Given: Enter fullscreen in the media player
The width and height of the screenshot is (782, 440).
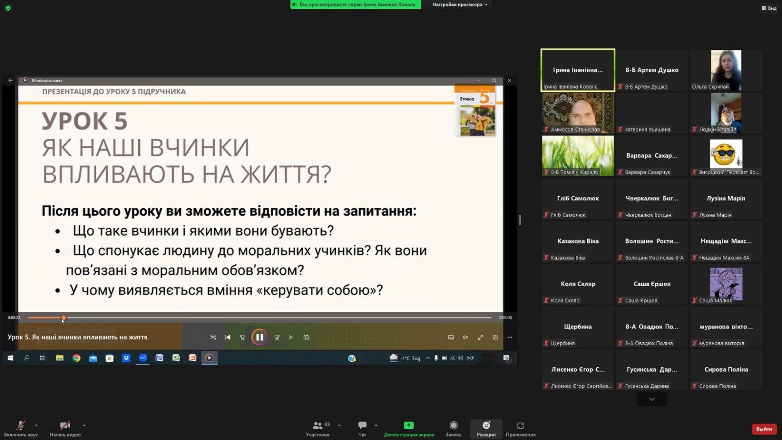Looking at the screenshot, I should [x=480, y=337].
